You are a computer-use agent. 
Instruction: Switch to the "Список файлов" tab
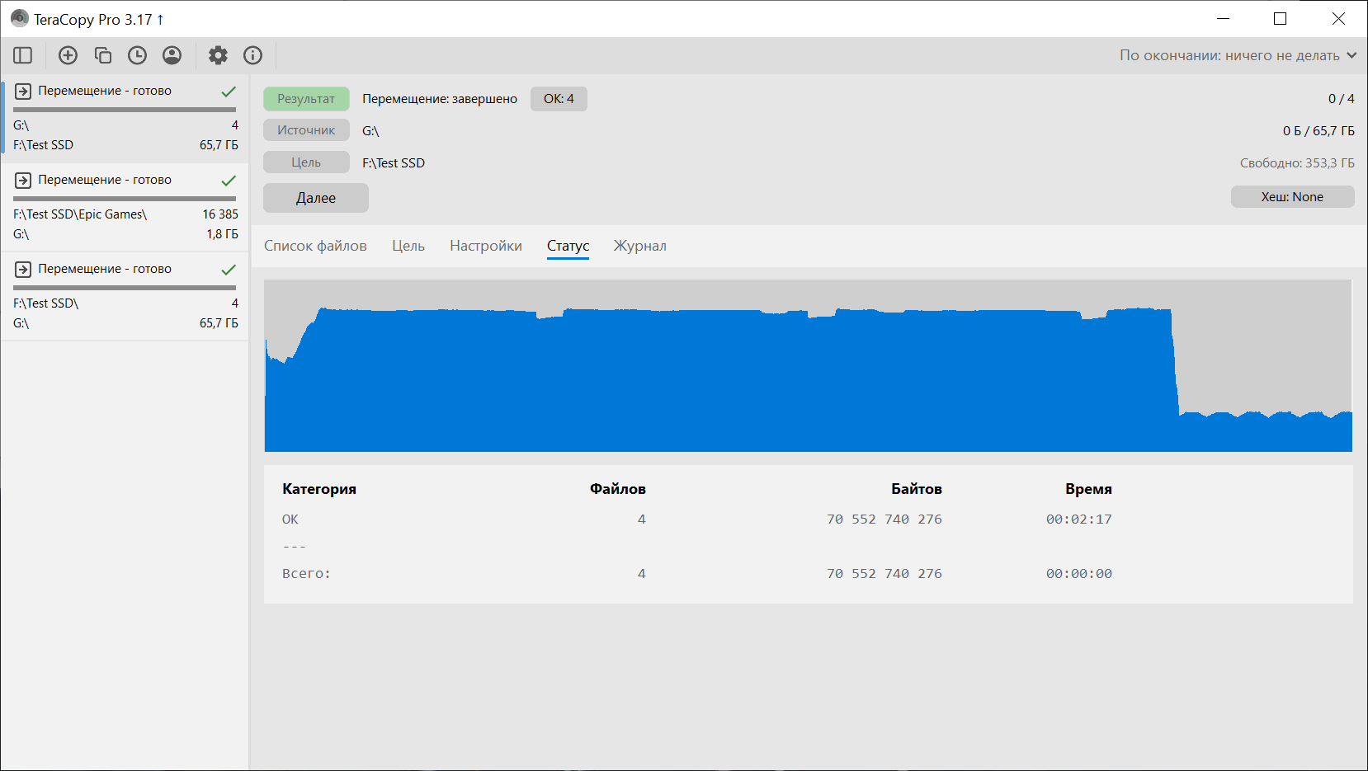click(x=315, y=246)
